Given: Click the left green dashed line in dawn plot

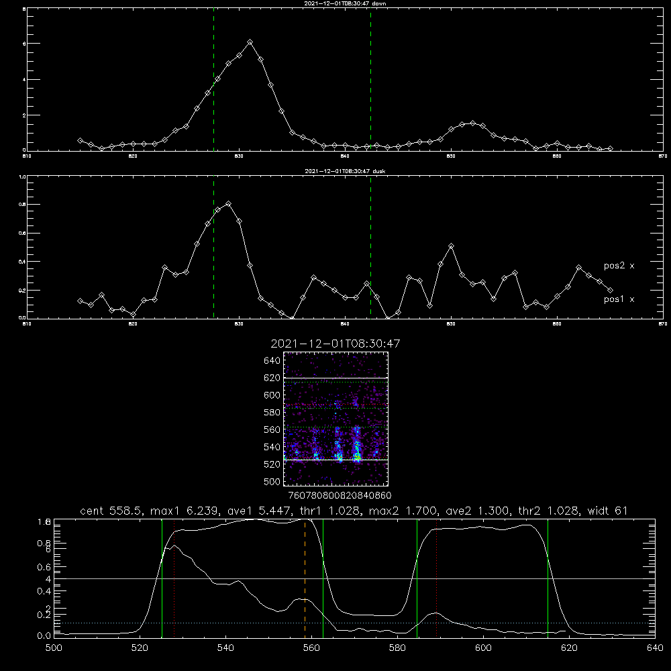Looking at the screenshot, I should tap(213, 79).
